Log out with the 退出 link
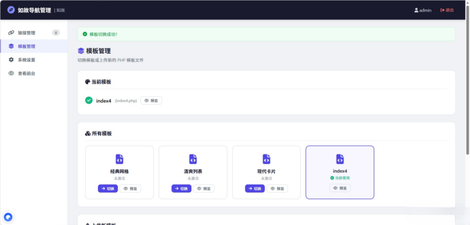 click(x=447, y=10)
